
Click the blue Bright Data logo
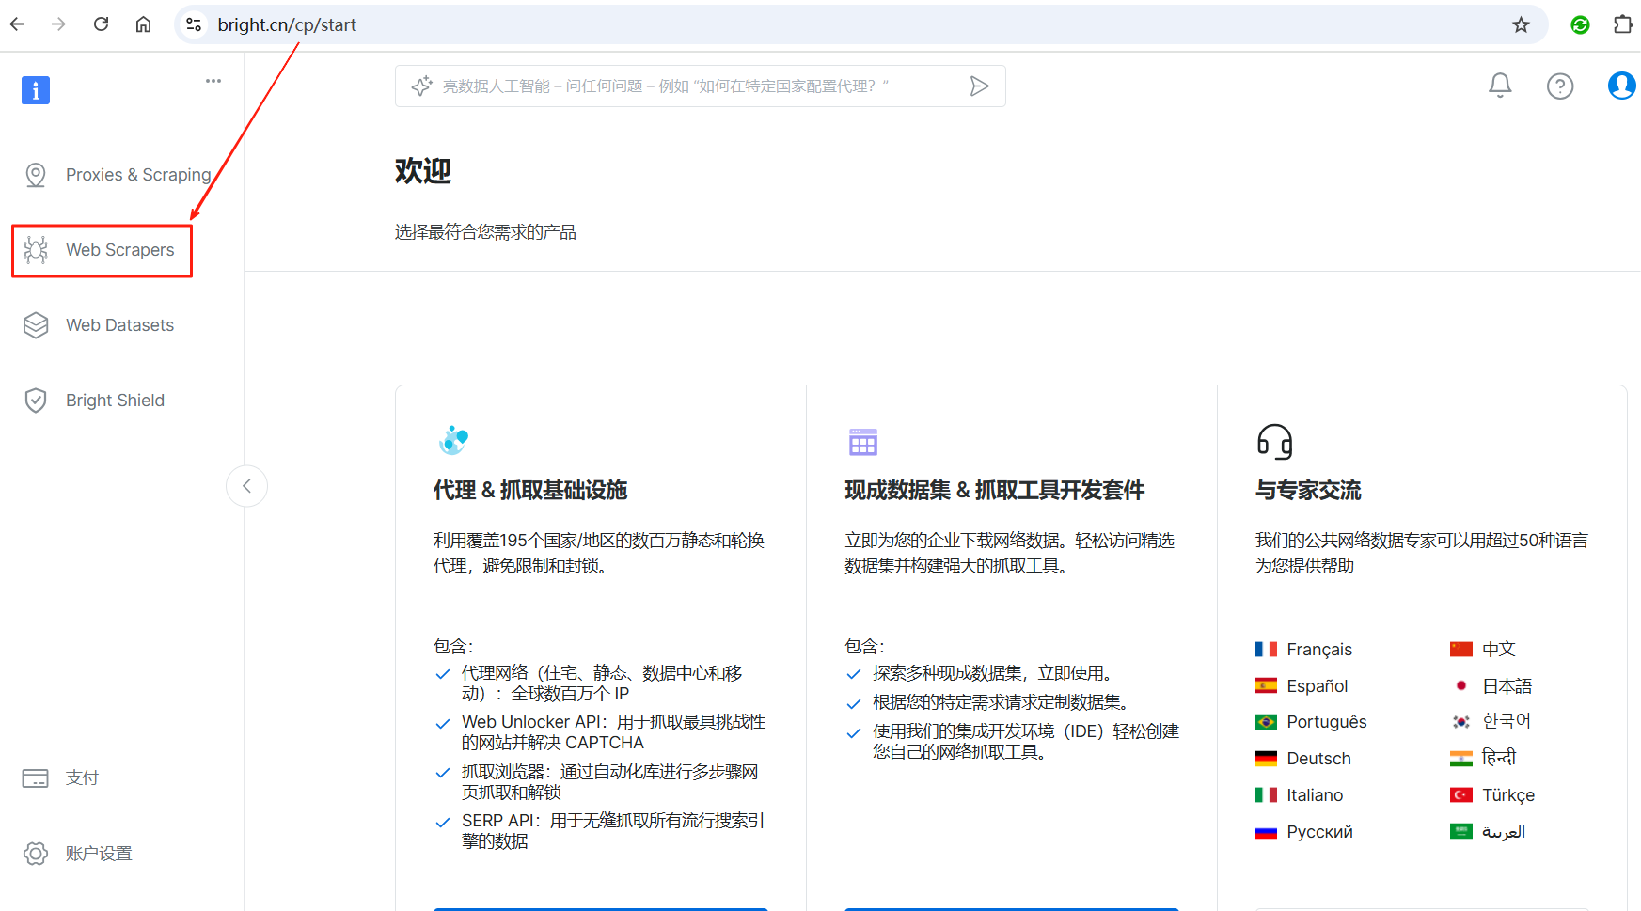(36, 90)
